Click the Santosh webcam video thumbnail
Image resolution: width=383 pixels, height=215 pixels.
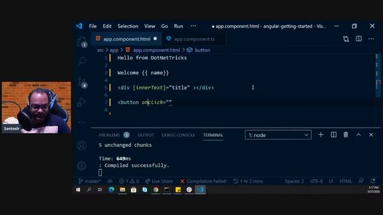[x=37, y=107]
